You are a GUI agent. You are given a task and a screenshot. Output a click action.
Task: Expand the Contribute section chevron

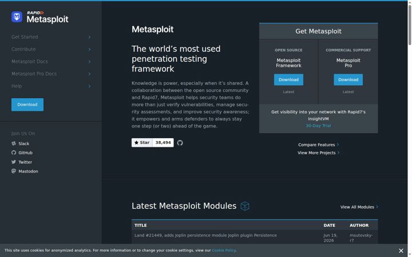(x=89, y=49)
